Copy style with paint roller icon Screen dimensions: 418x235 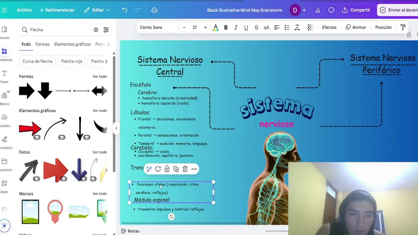click(x=403, y=27)
